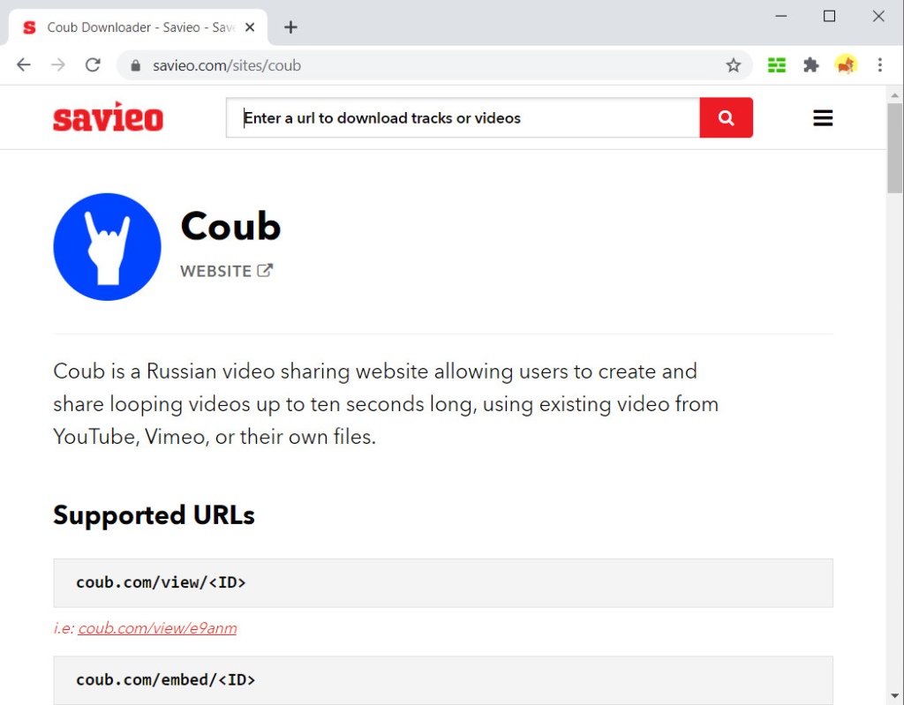The height and width of the screenshot is (705, 904).
Task: Select the Coub Downloader - Savieo tab
Action: pos(139,27)
